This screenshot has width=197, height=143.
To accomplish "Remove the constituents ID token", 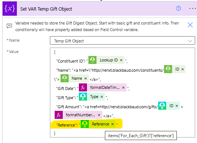I will coord(183,69).
